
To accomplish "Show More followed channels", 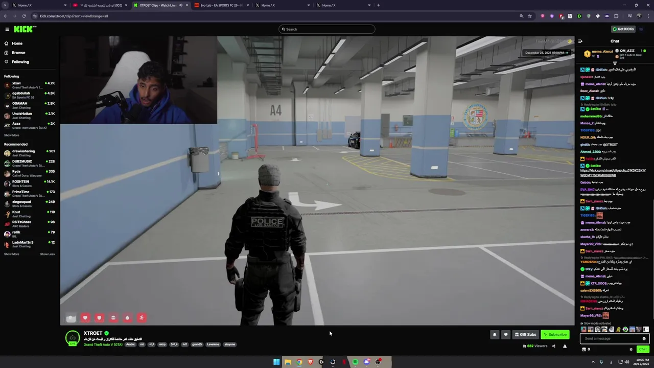I will (x=12, y=135).
